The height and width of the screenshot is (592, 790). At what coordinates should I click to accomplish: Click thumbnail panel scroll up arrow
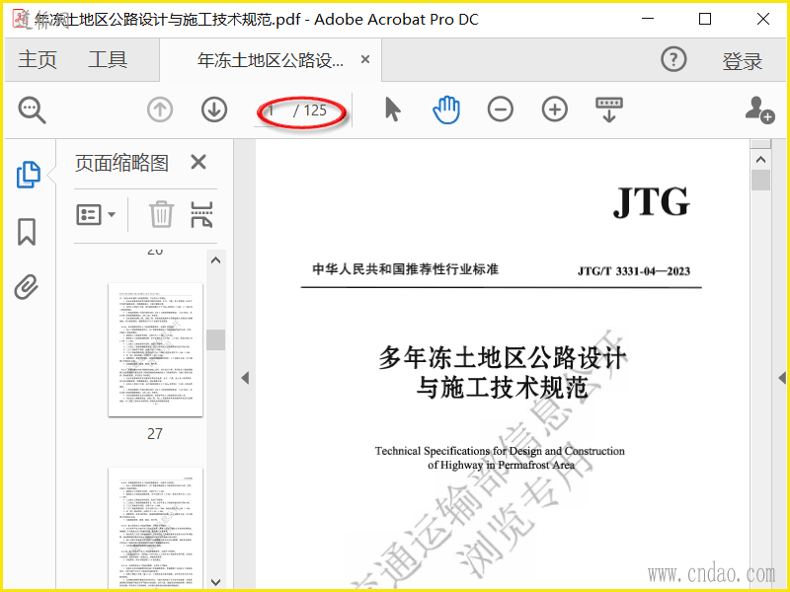[x=215, y=260]
